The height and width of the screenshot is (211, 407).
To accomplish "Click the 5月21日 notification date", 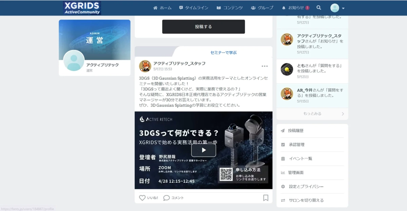I will (x=303, y=77).
